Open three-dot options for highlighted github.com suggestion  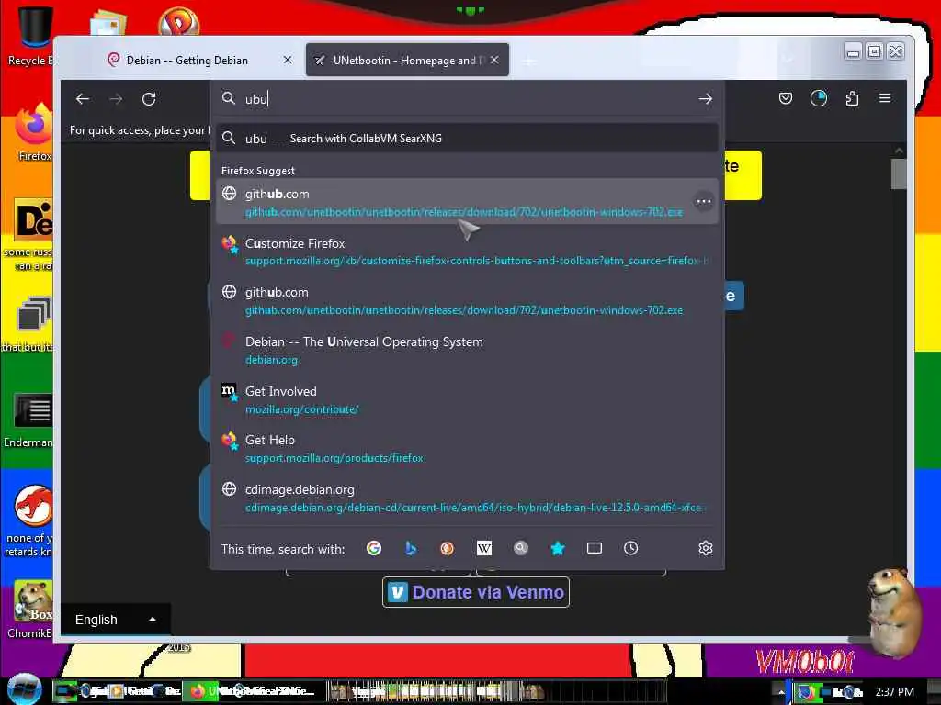pos(703,201)
